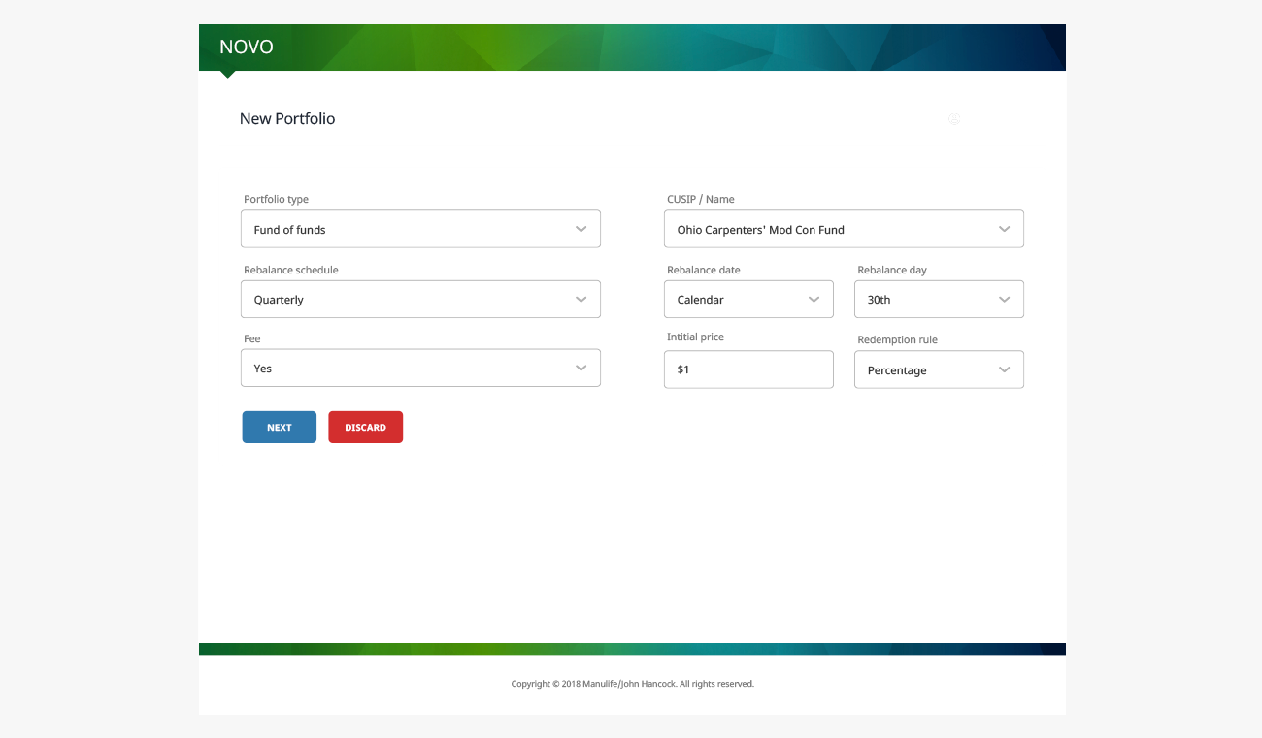Click the NOVO logo in header
The height and width of the screenshot is (738, 1262).
pos(247,48)
